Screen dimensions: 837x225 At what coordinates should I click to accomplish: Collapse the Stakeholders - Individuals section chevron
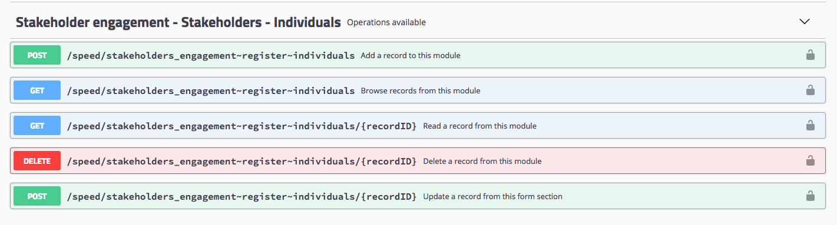805,22
